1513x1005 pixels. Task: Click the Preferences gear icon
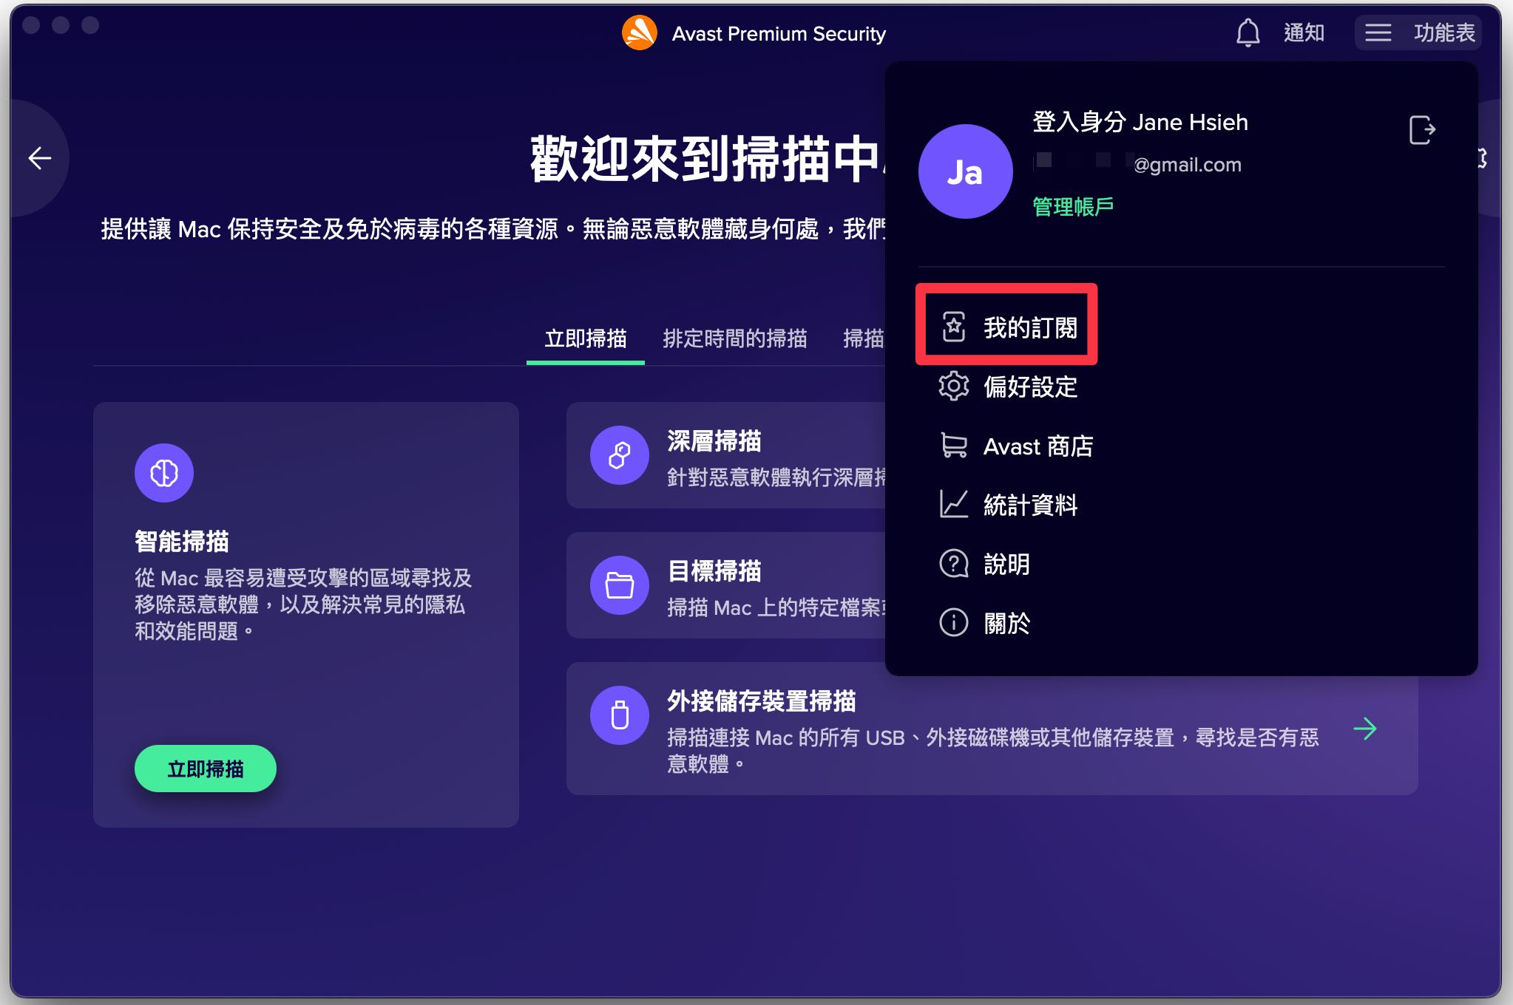tap(954, 386)
